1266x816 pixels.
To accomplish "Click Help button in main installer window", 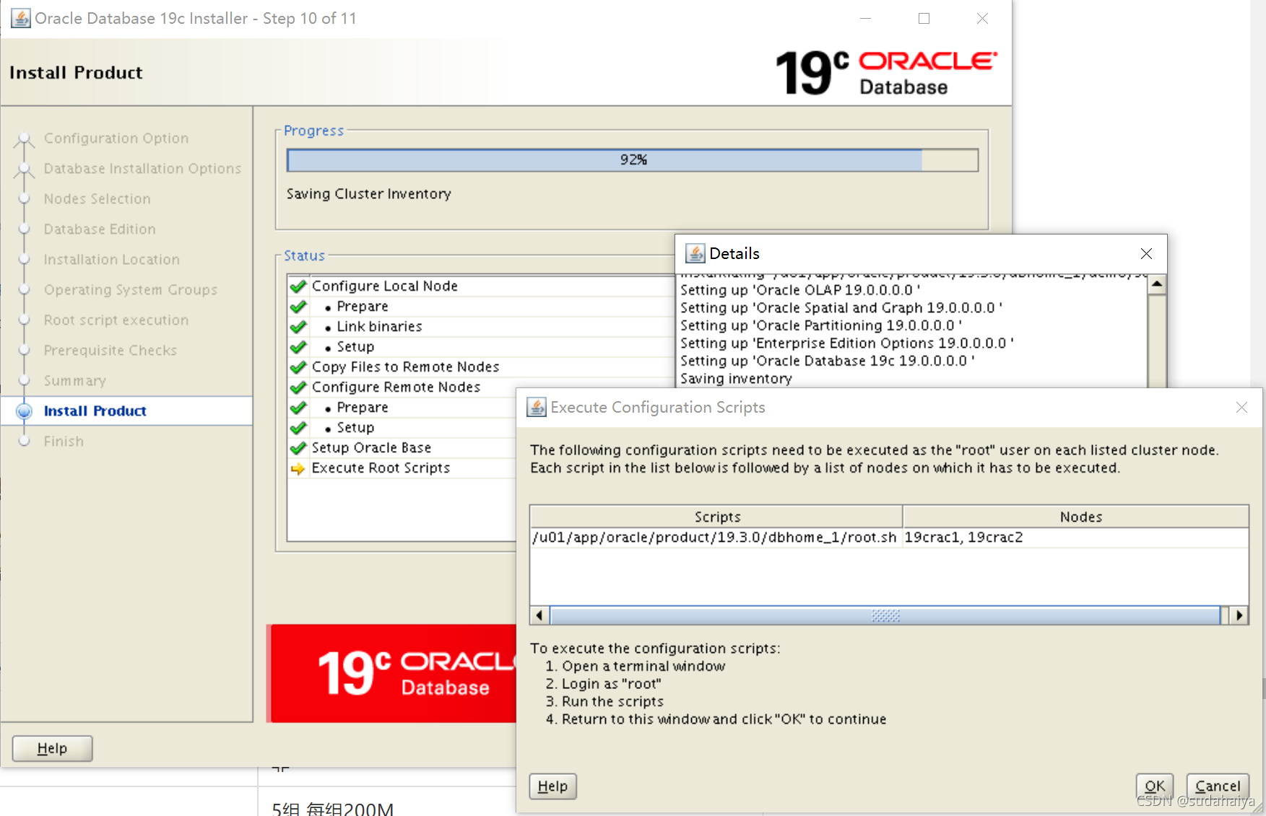I will [x=52, y=748].
